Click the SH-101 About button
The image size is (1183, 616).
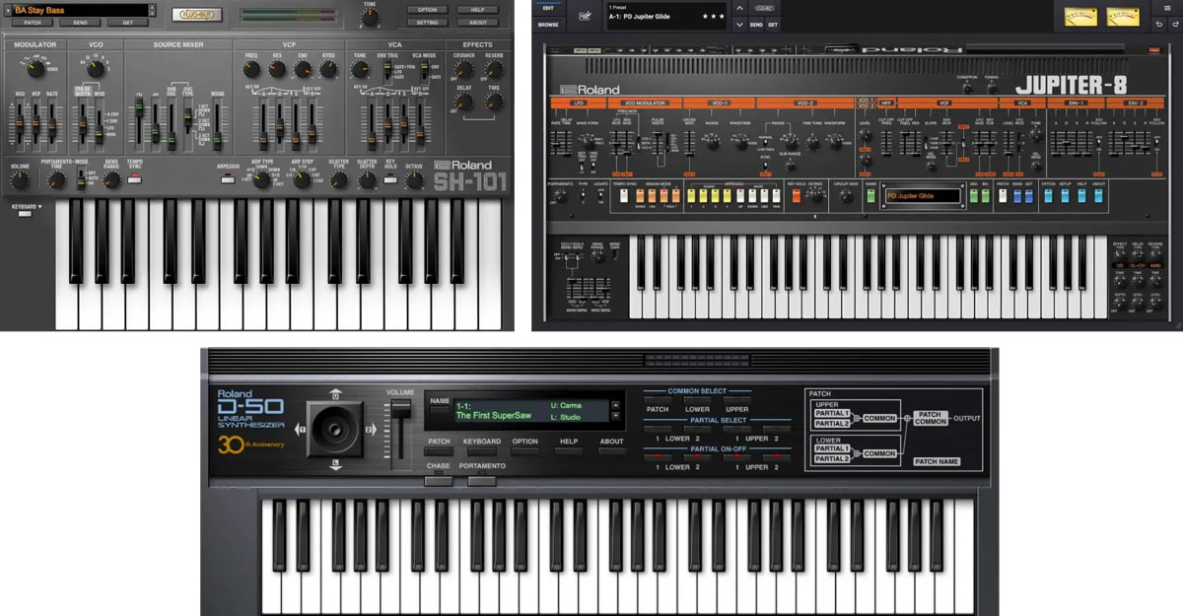(477, 22)
